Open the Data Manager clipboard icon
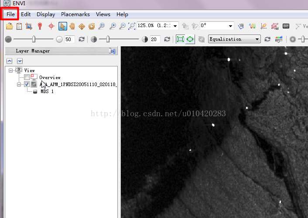This screenshot has width=308, height=218. (19, 26)
